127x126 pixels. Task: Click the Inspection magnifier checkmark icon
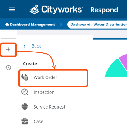point(25,92)
